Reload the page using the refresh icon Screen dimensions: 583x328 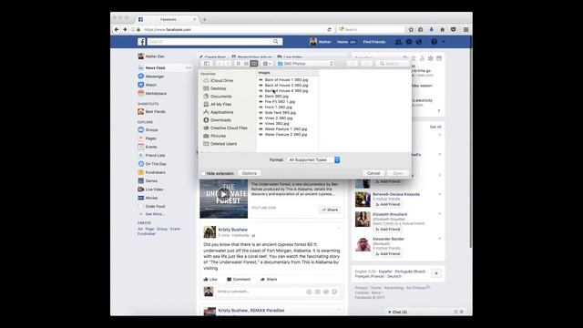(329, 29)
